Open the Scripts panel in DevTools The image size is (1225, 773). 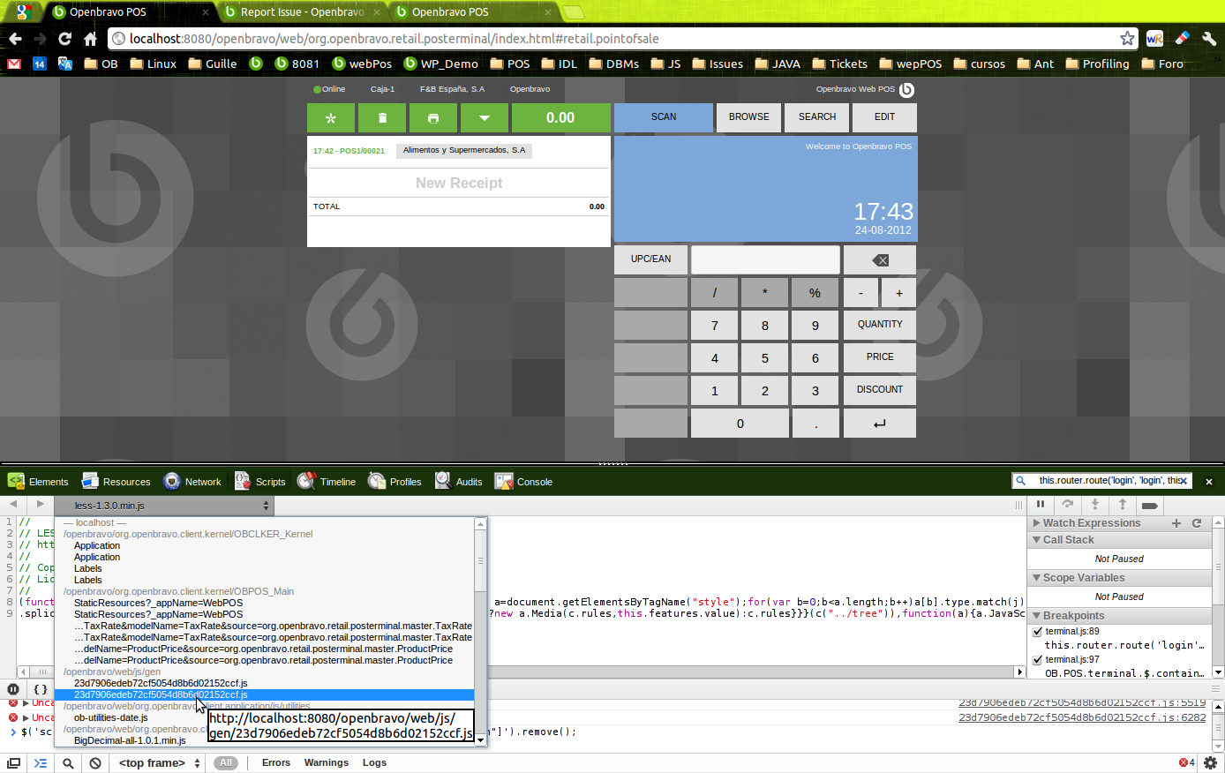point(259,482)
